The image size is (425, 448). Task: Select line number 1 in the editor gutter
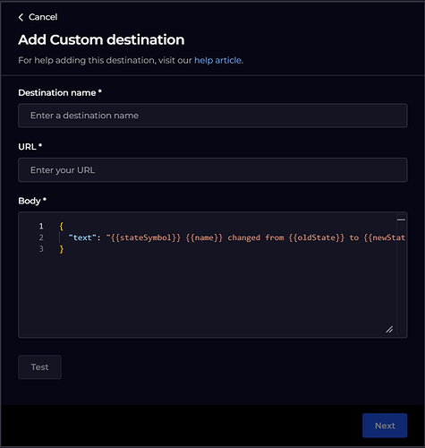pos(41,226)
